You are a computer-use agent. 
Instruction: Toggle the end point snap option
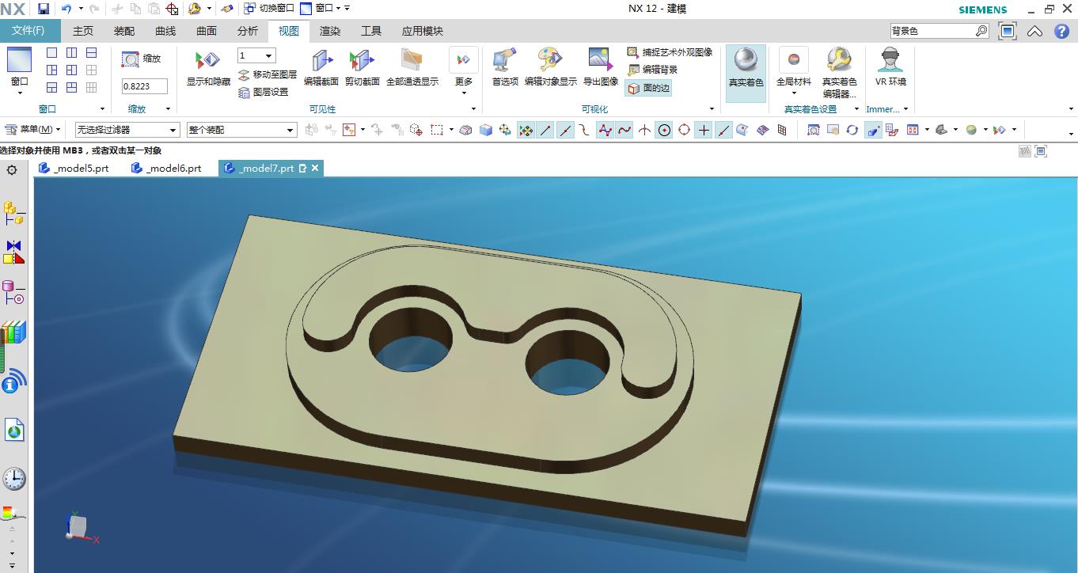click(x=545, y=130)
